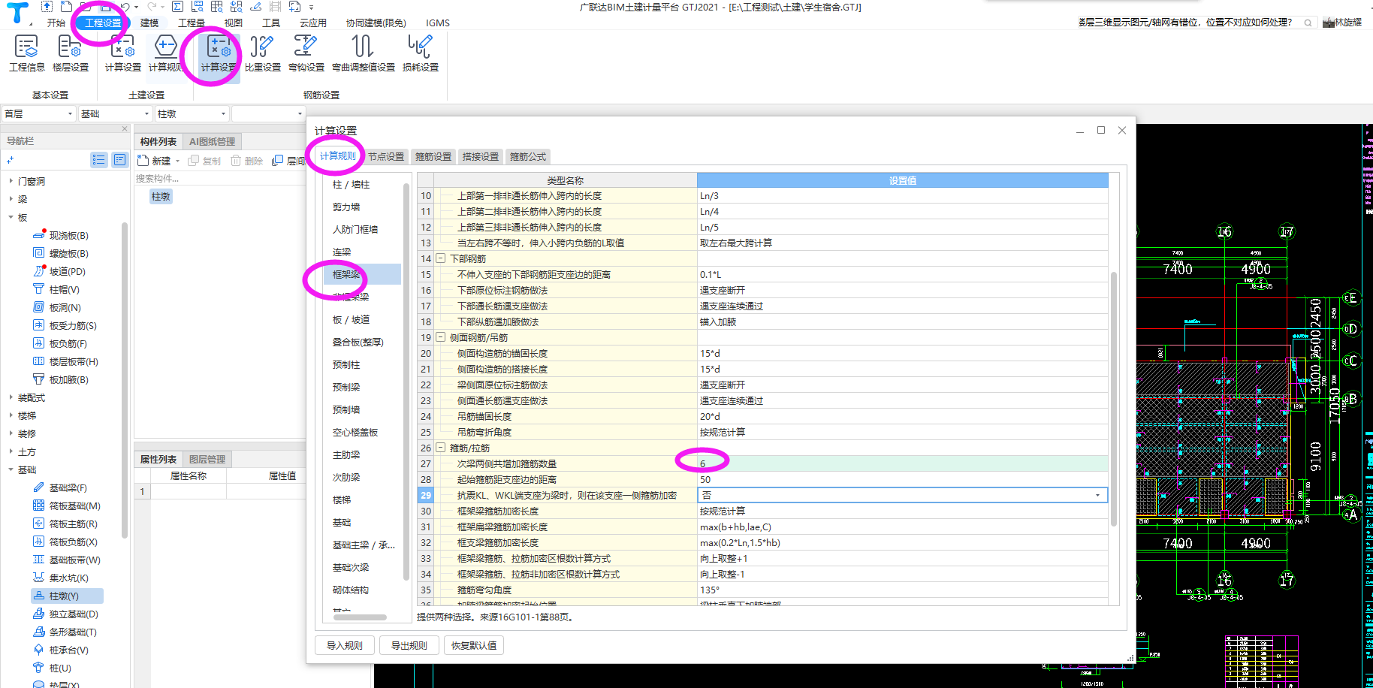Screen dimensions: 1373x688
Task: Switch to 箍筋设置 tab in dialog
Action: [433, 156]
